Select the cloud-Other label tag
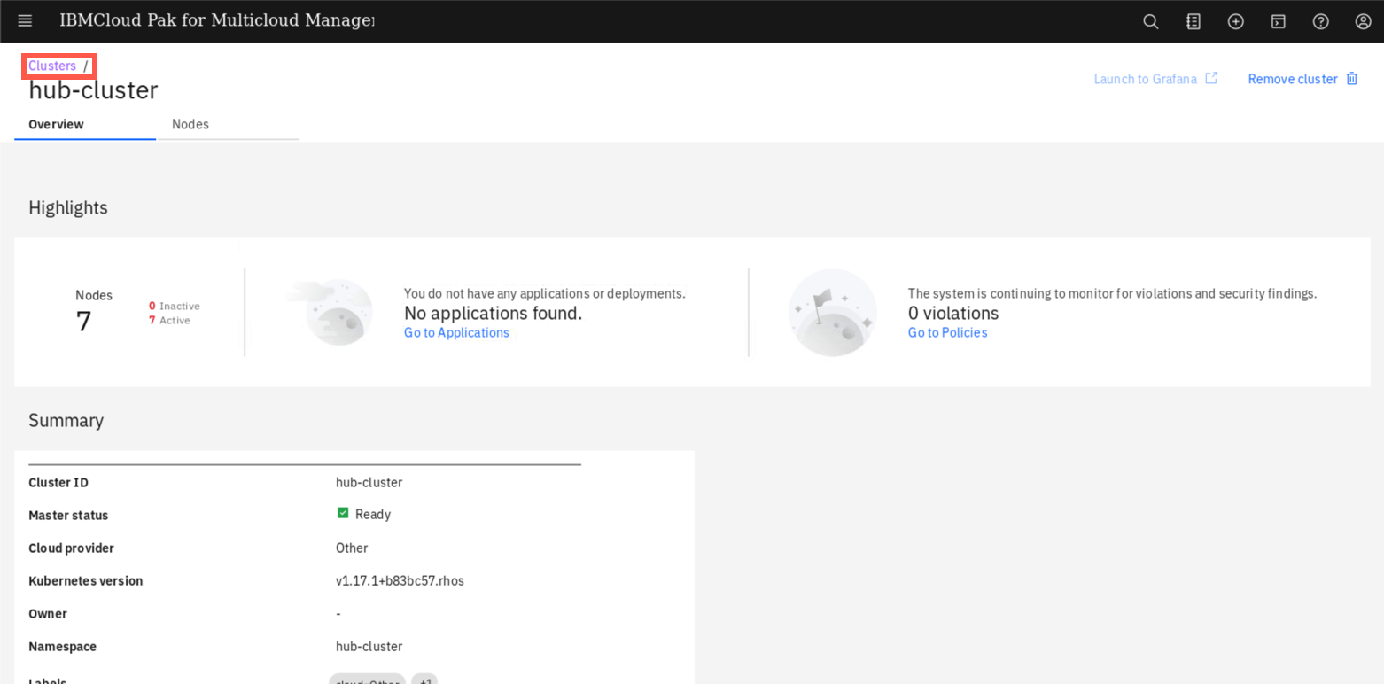Viewport: 1384px width, 684px height. (x=367, y=680)
